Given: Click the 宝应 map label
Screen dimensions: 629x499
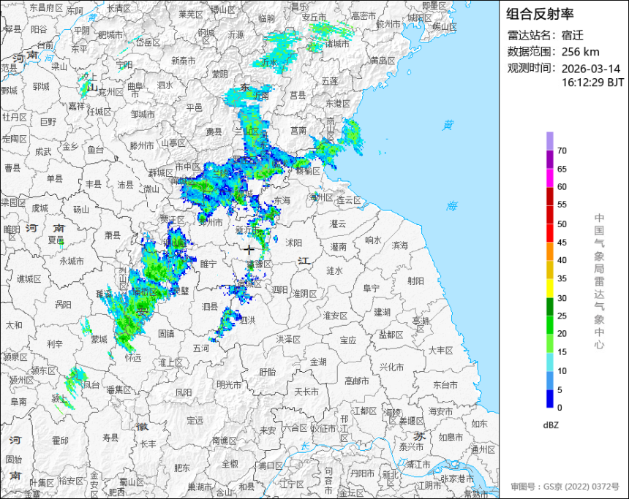Looking at the screenshot, I should pyautogui.click(x=348, y=340).
